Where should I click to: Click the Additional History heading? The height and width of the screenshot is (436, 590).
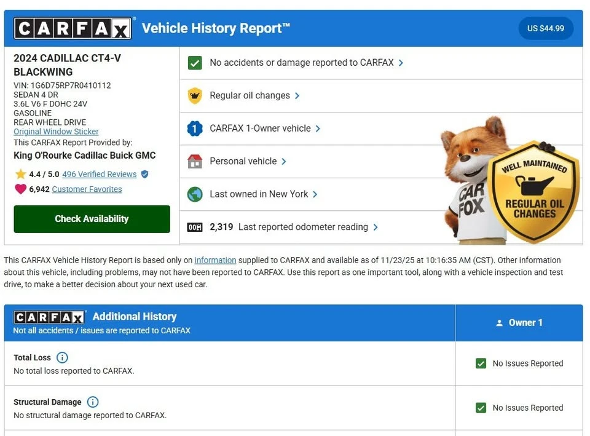(x=135, y=317)
